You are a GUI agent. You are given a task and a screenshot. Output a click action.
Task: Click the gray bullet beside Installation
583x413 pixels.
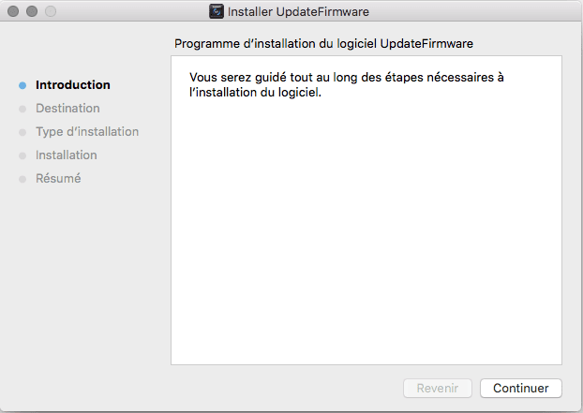click(x=22, y=155)
